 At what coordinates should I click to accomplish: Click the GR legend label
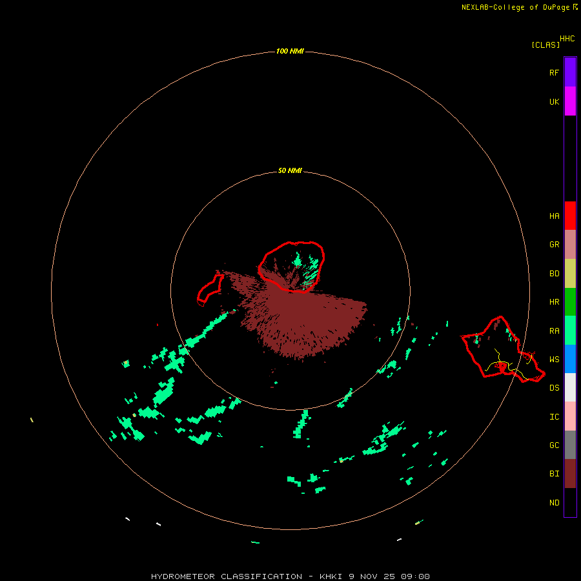click(x=554, y=245)
